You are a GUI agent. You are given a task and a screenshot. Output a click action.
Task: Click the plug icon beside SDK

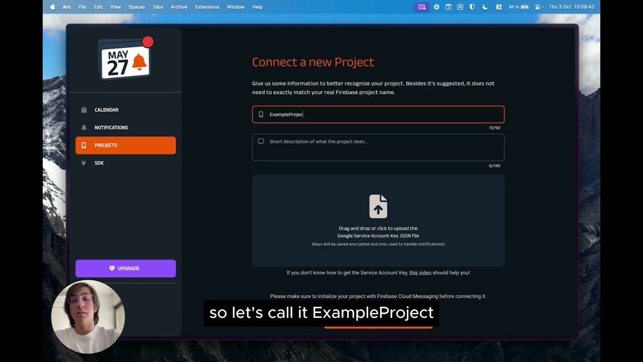[x=84, y=163]
